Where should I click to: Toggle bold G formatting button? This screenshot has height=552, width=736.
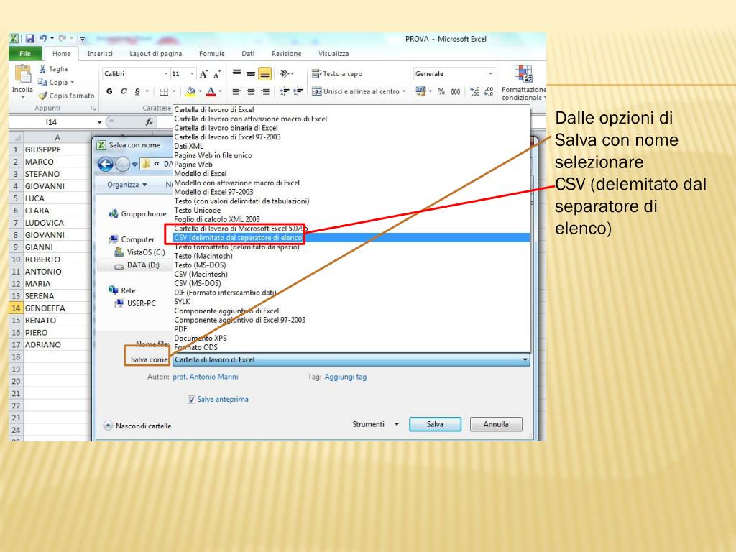point(109,91)
